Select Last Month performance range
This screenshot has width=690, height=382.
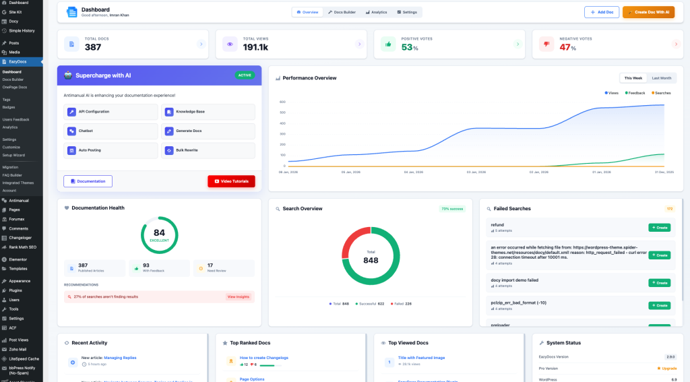[x=662, y=78]
